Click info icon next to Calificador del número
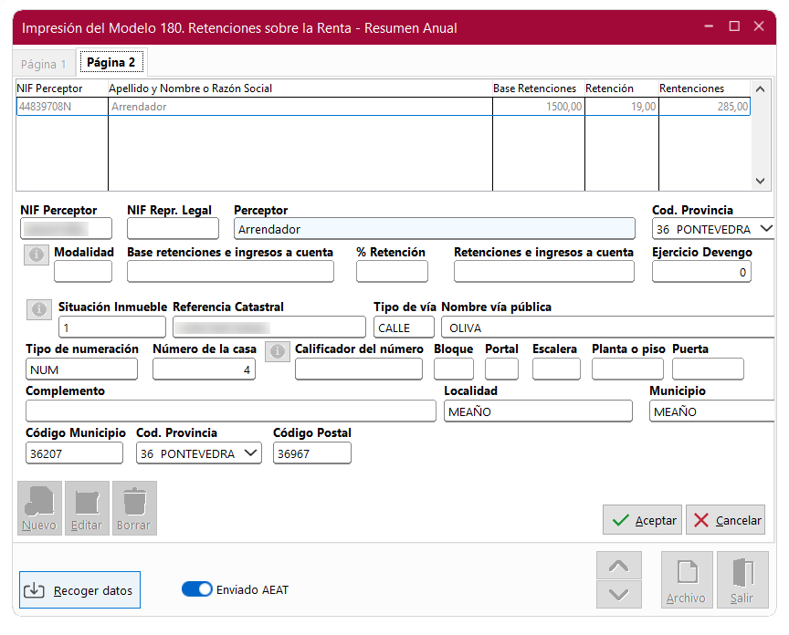Viewport: 789px width, 635px height. (279, 351)
